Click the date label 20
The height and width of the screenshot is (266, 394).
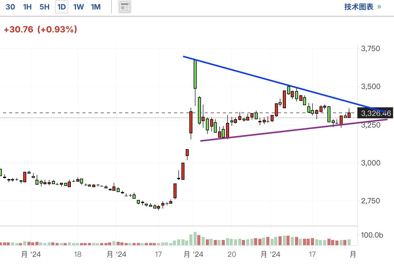[232, 254]
